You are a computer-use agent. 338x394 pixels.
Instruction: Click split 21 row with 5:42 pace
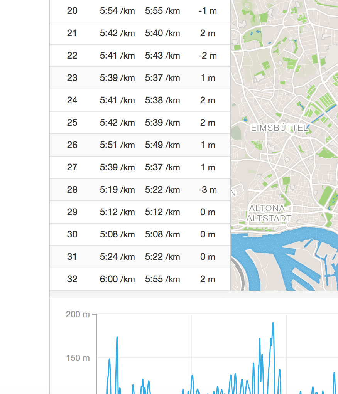(140, 33)
